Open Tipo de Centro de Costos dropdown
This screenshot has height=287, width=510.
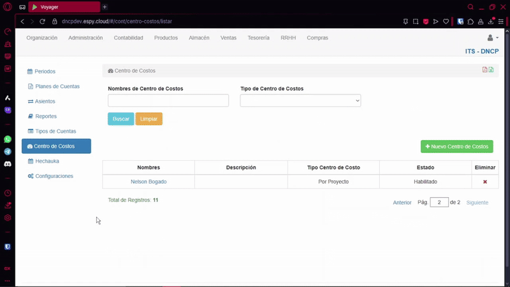[300, 101]
